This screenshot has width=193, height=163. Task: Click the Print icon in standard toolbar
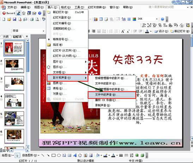pyautogui.click(x=32, y=19)
